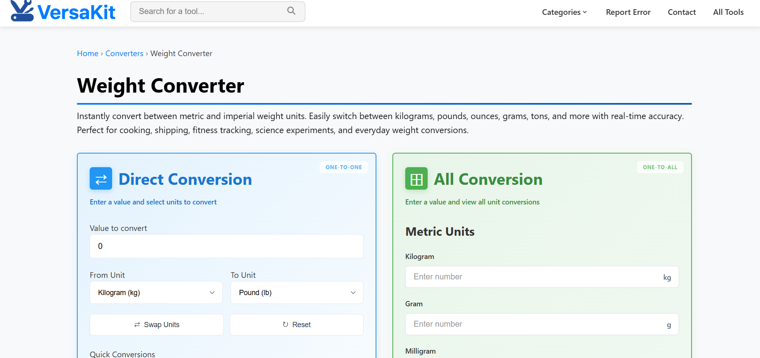The image size is (760, 358).
Task: Click the Weight Converter breadcrumb text
Action: point(181,53)
